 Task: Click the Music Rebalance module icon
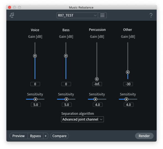[x=12, y=15]
